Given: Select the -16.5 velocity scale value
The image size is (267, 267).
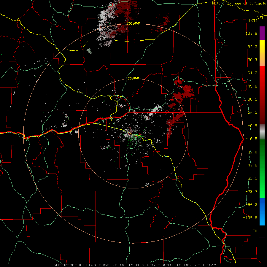Looking at the screenshot, I should 251,139.
